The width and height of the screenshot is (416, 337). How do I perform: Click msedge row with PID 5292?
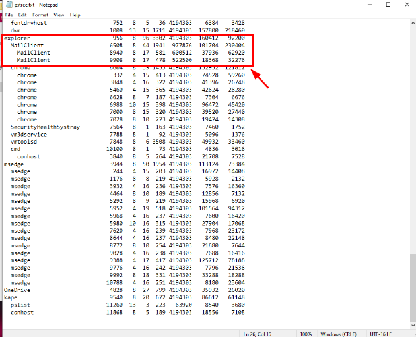(127, 201)
